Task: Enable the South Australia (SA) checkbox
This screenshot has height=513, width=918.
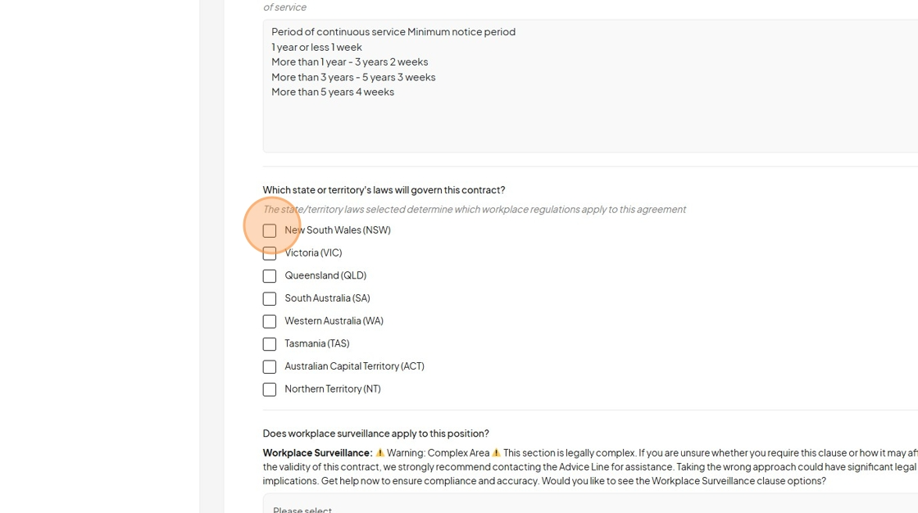Action: pyautogui.click(x=270, y=298)
